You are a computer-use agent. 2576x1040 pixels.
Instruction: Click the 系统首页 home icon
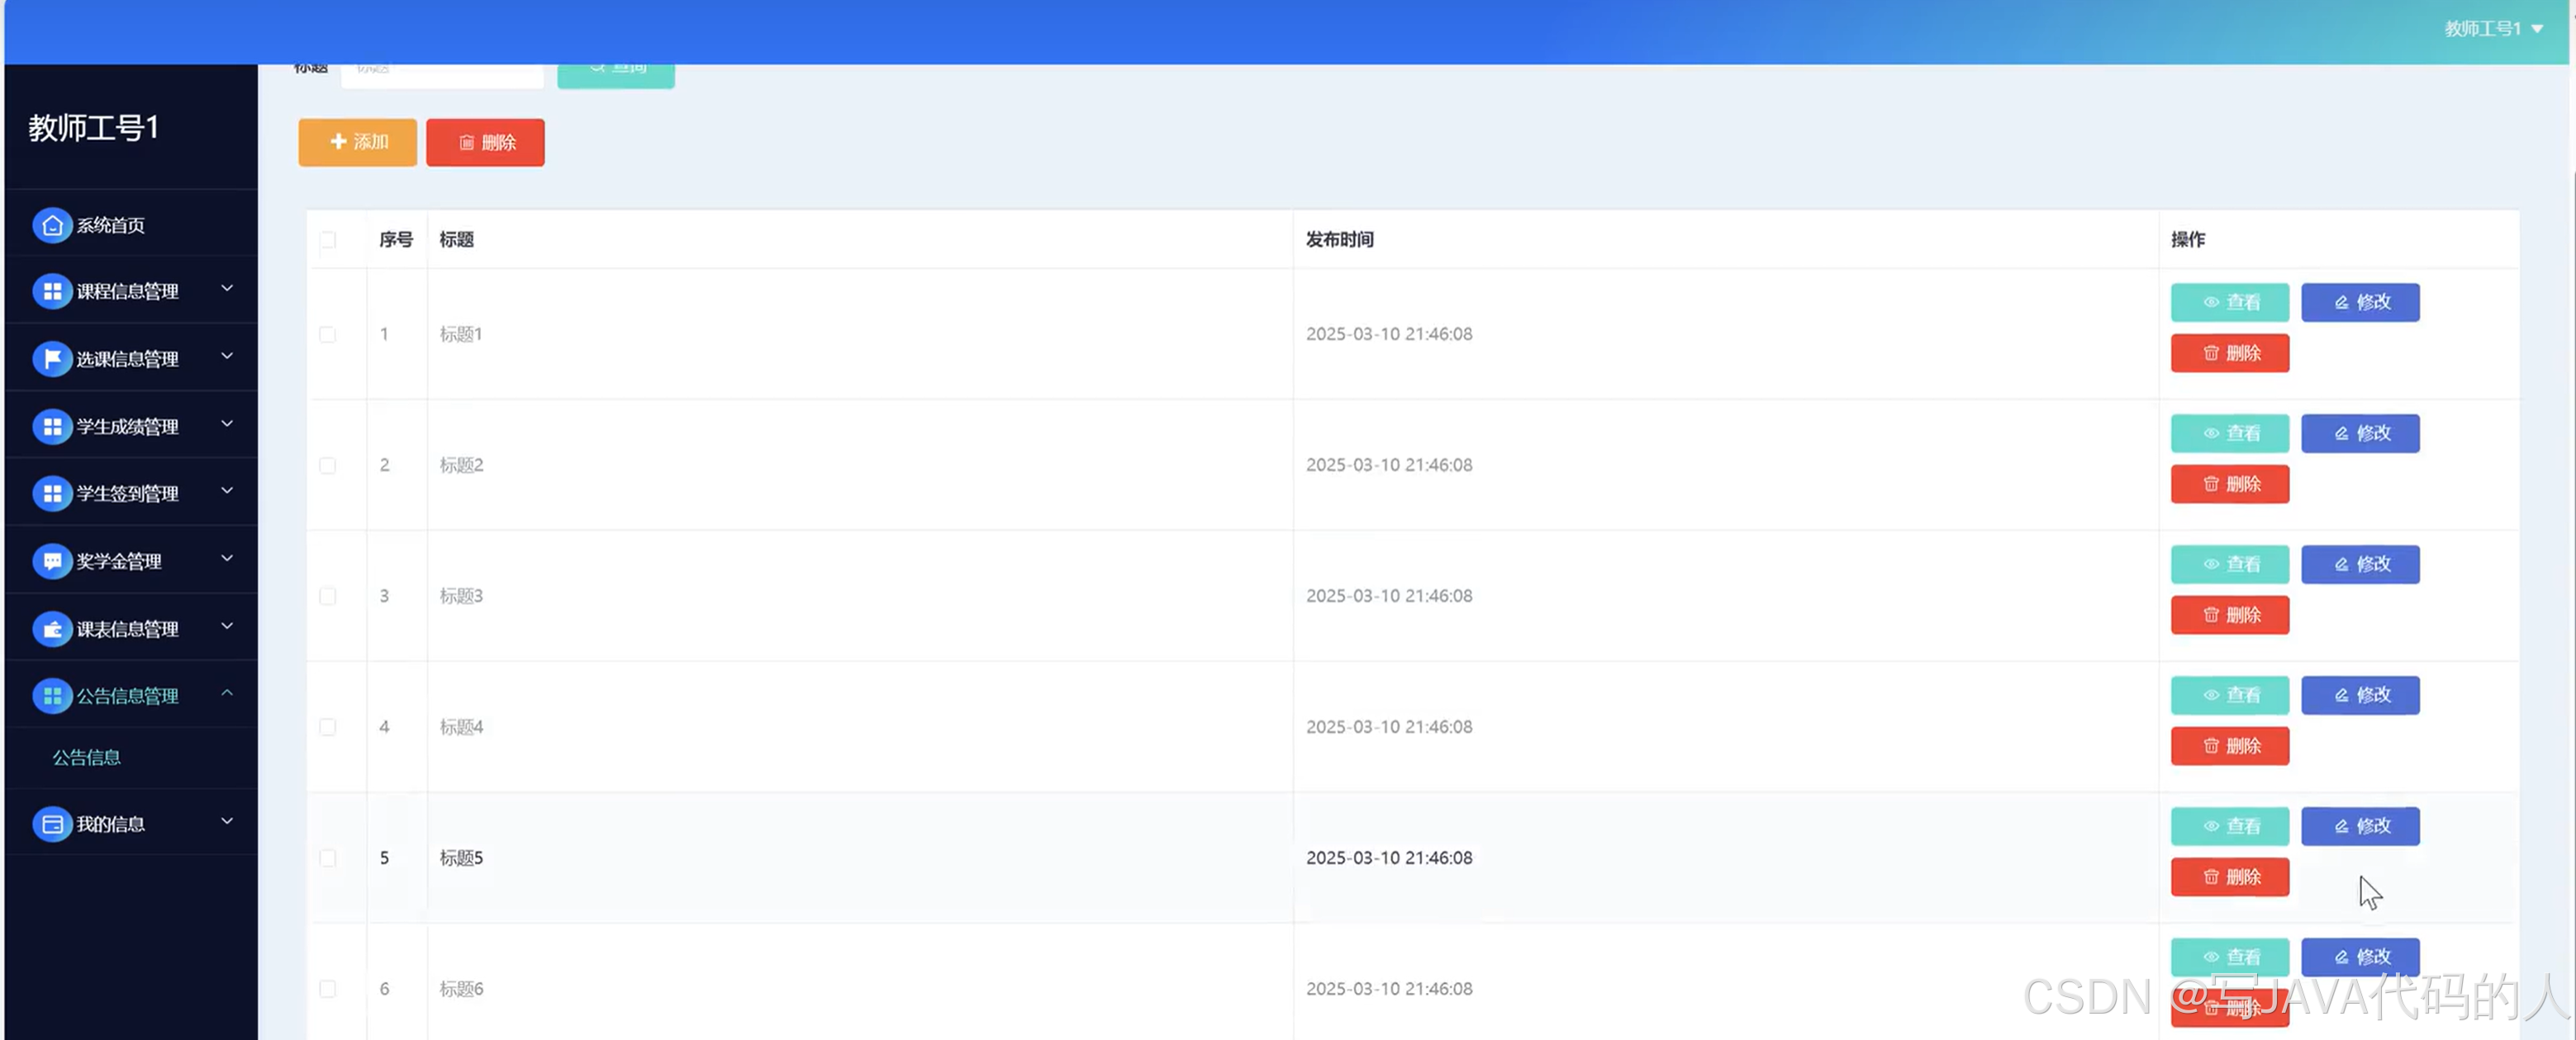point(52,226)
